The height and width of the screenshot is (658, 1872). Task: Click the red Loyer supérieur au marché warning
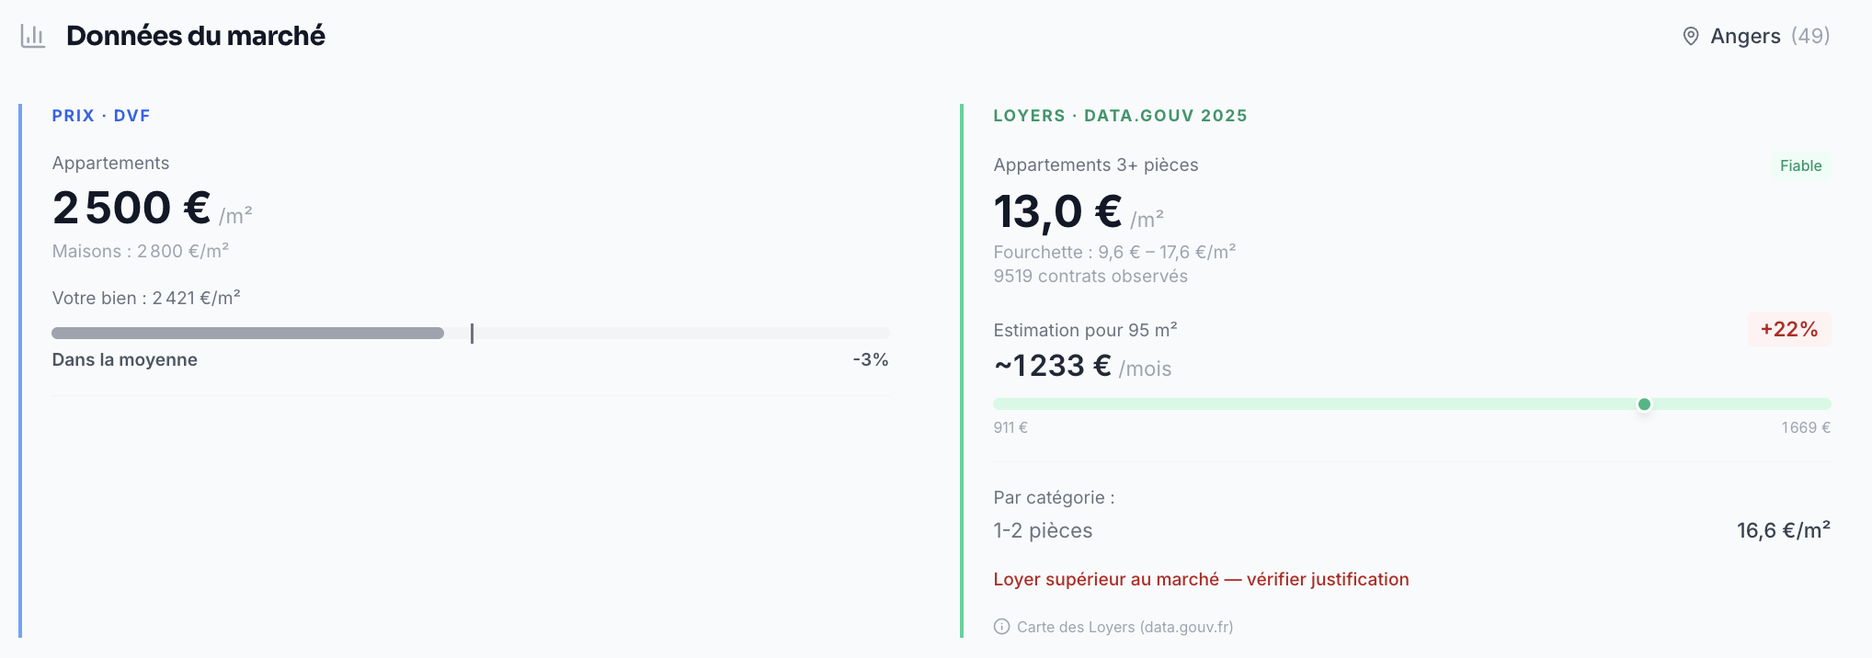1201,579
